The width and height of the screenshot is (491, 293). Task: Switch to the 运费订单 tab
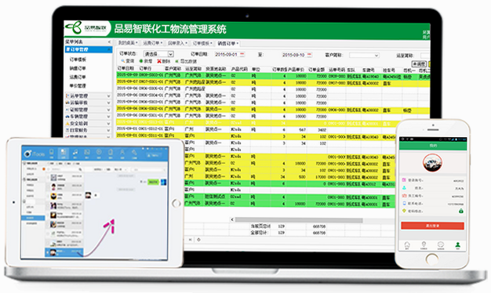(152, 43)
